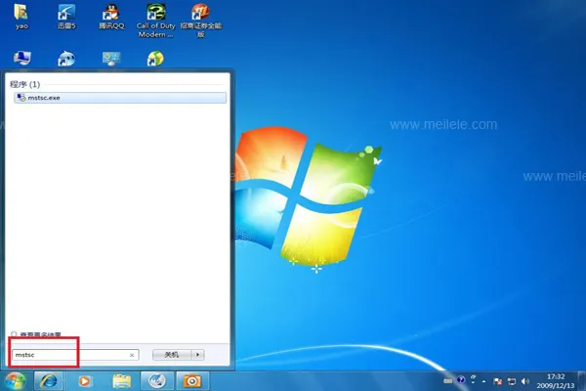Image resolution: width=586 pixels, height=391 pixels.
Task: Click the mstsc search input field
Action: [75, 355]
